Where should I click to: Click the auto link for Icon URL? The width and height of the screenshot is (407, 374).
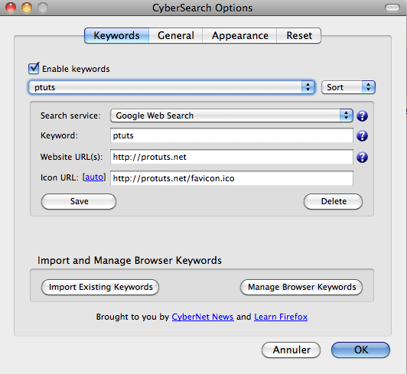click(94, 177)
